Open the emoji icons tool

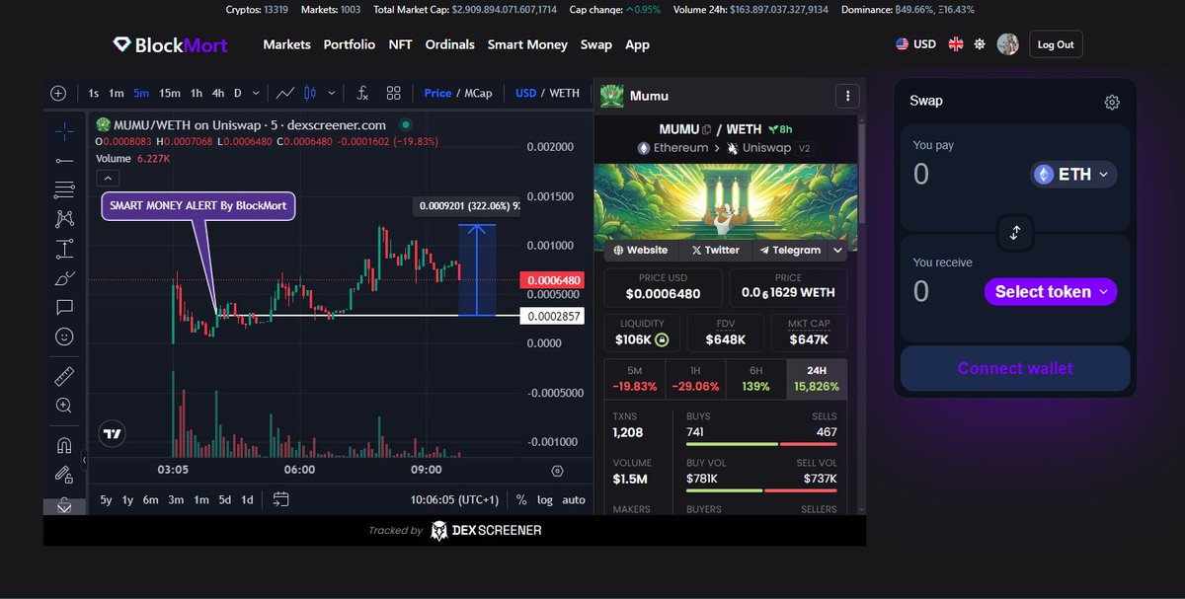(x=64, y=337)
